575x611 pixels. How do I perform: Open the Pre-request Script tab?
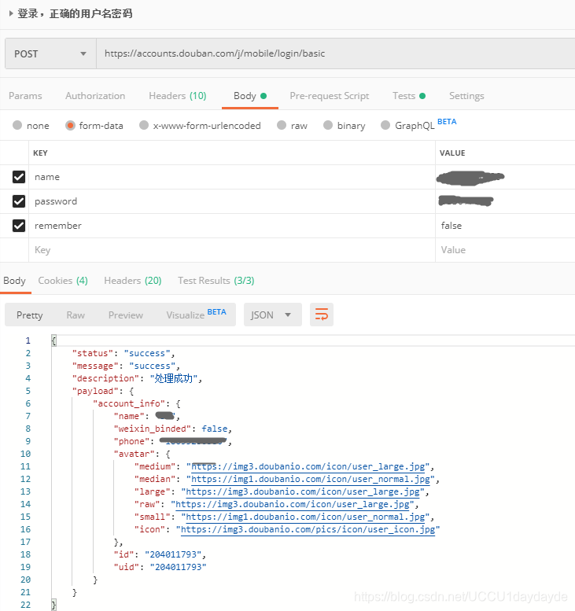330,96
